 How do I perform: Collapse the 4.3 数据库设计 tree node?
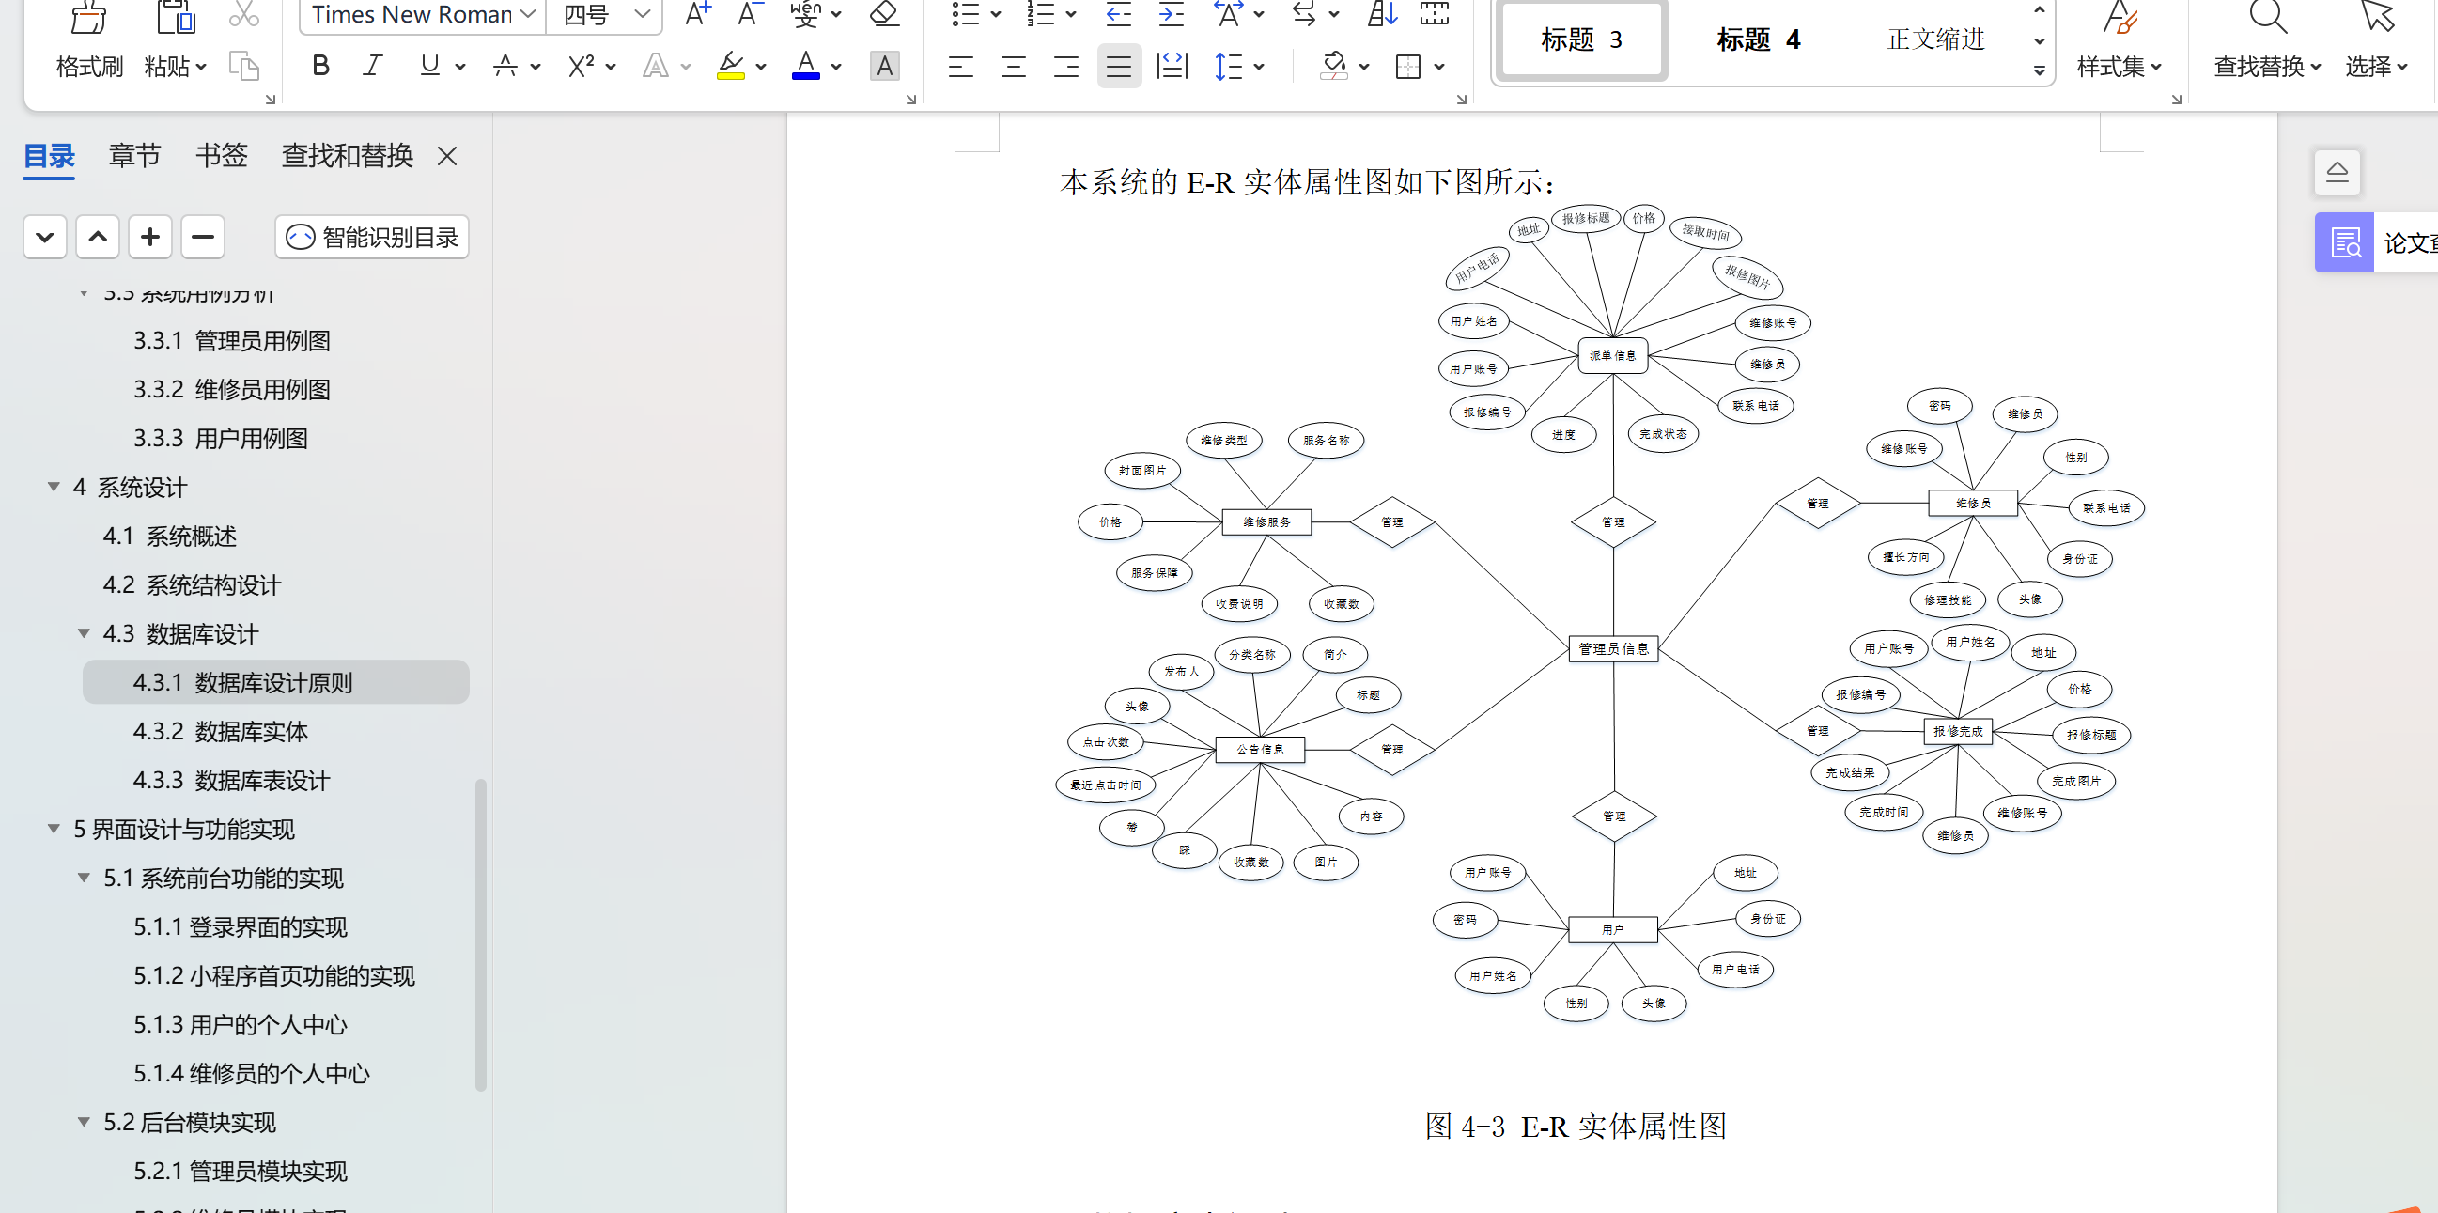coord(85,633)
